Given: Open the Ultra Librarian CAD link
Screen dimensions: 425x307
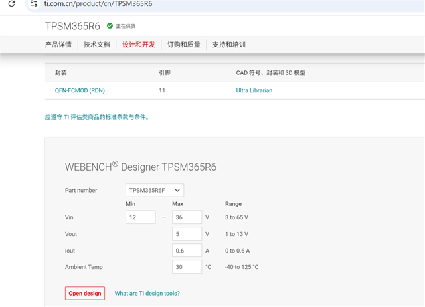Looking at the screenshot, I should (254, 90).
